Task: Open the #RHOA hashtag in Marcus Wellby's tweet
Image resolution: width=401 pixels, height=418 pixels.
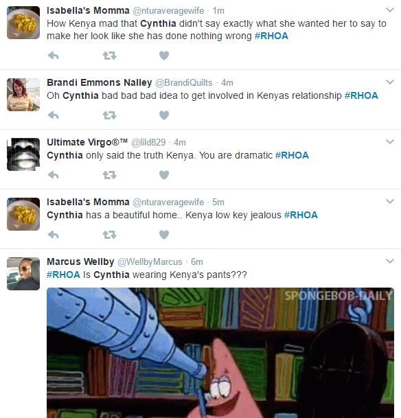Action: [63, 275]
